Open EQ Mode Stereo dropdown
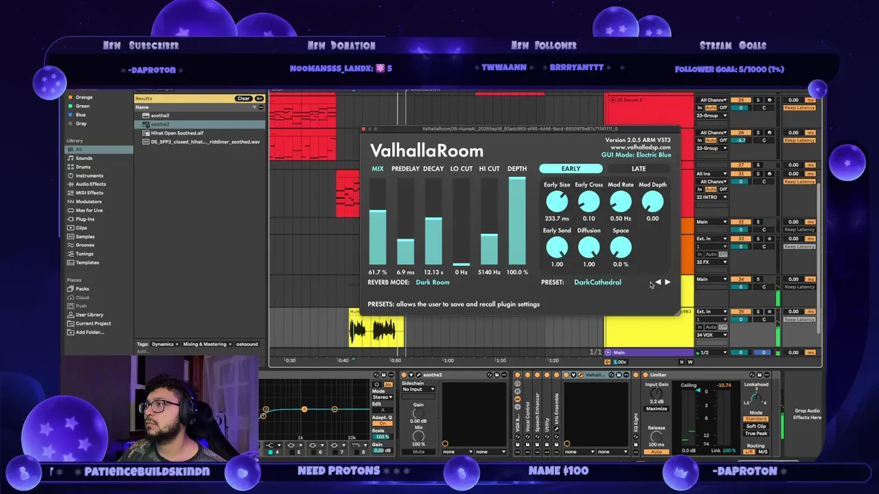This screenshot has height=494, width=879. click(x=383, y=397)
